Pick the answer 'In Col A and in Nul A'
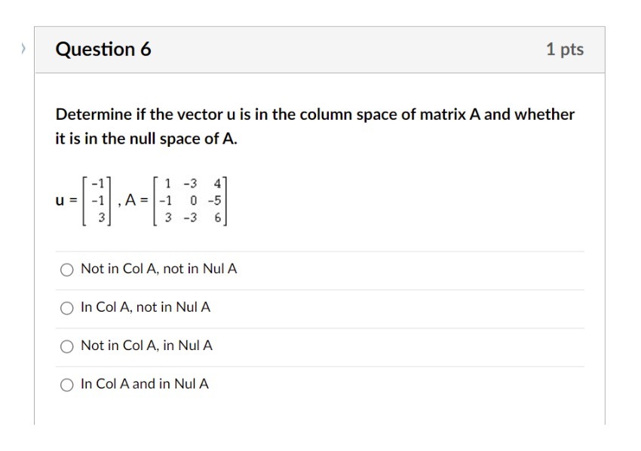 68,384
